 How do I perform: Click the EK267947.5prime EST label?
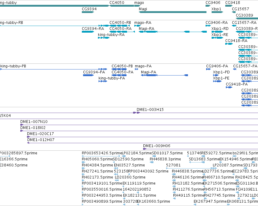pos(210,201)
